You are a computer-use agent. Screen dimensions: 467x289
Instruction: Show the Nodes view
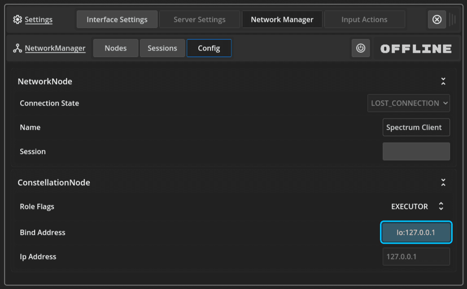tap(116, 48)
